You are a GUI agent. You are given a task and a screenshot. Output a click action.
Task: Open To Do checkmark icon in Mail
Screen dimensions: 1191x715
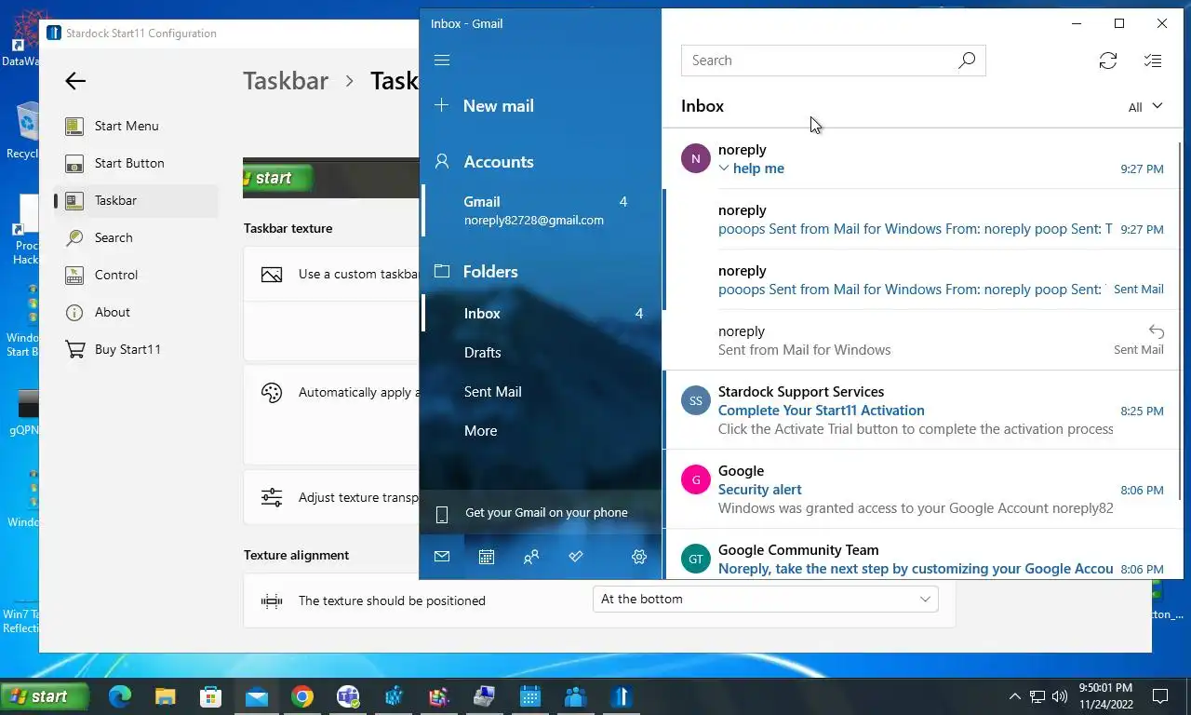(x=576, y=557)
